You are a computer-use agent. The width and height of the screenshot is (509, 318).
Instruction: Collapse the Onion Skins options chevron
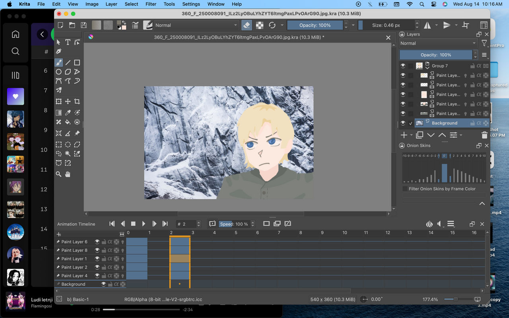click(482, 204)
